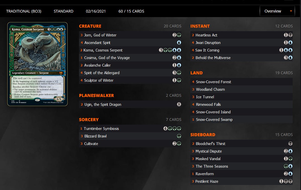The width and height of the screenshot is (301, 190).
Task: Select Behold the Multiverse card
Action: (241, 58)
